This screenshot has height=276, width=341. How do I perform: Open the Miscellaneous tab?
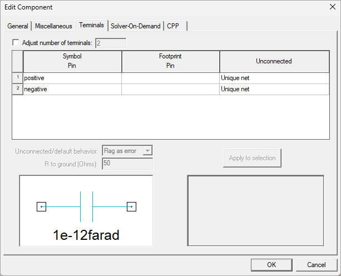pyautogui.click(x=53, y=26)
